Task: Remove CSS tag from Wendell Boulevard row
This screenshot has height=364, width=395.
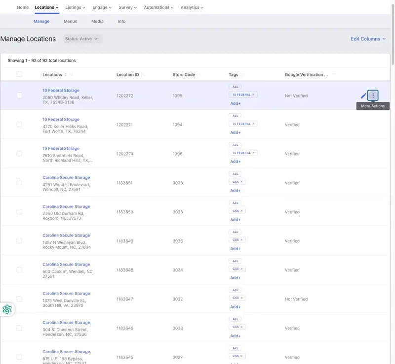Action: (241, 182)
